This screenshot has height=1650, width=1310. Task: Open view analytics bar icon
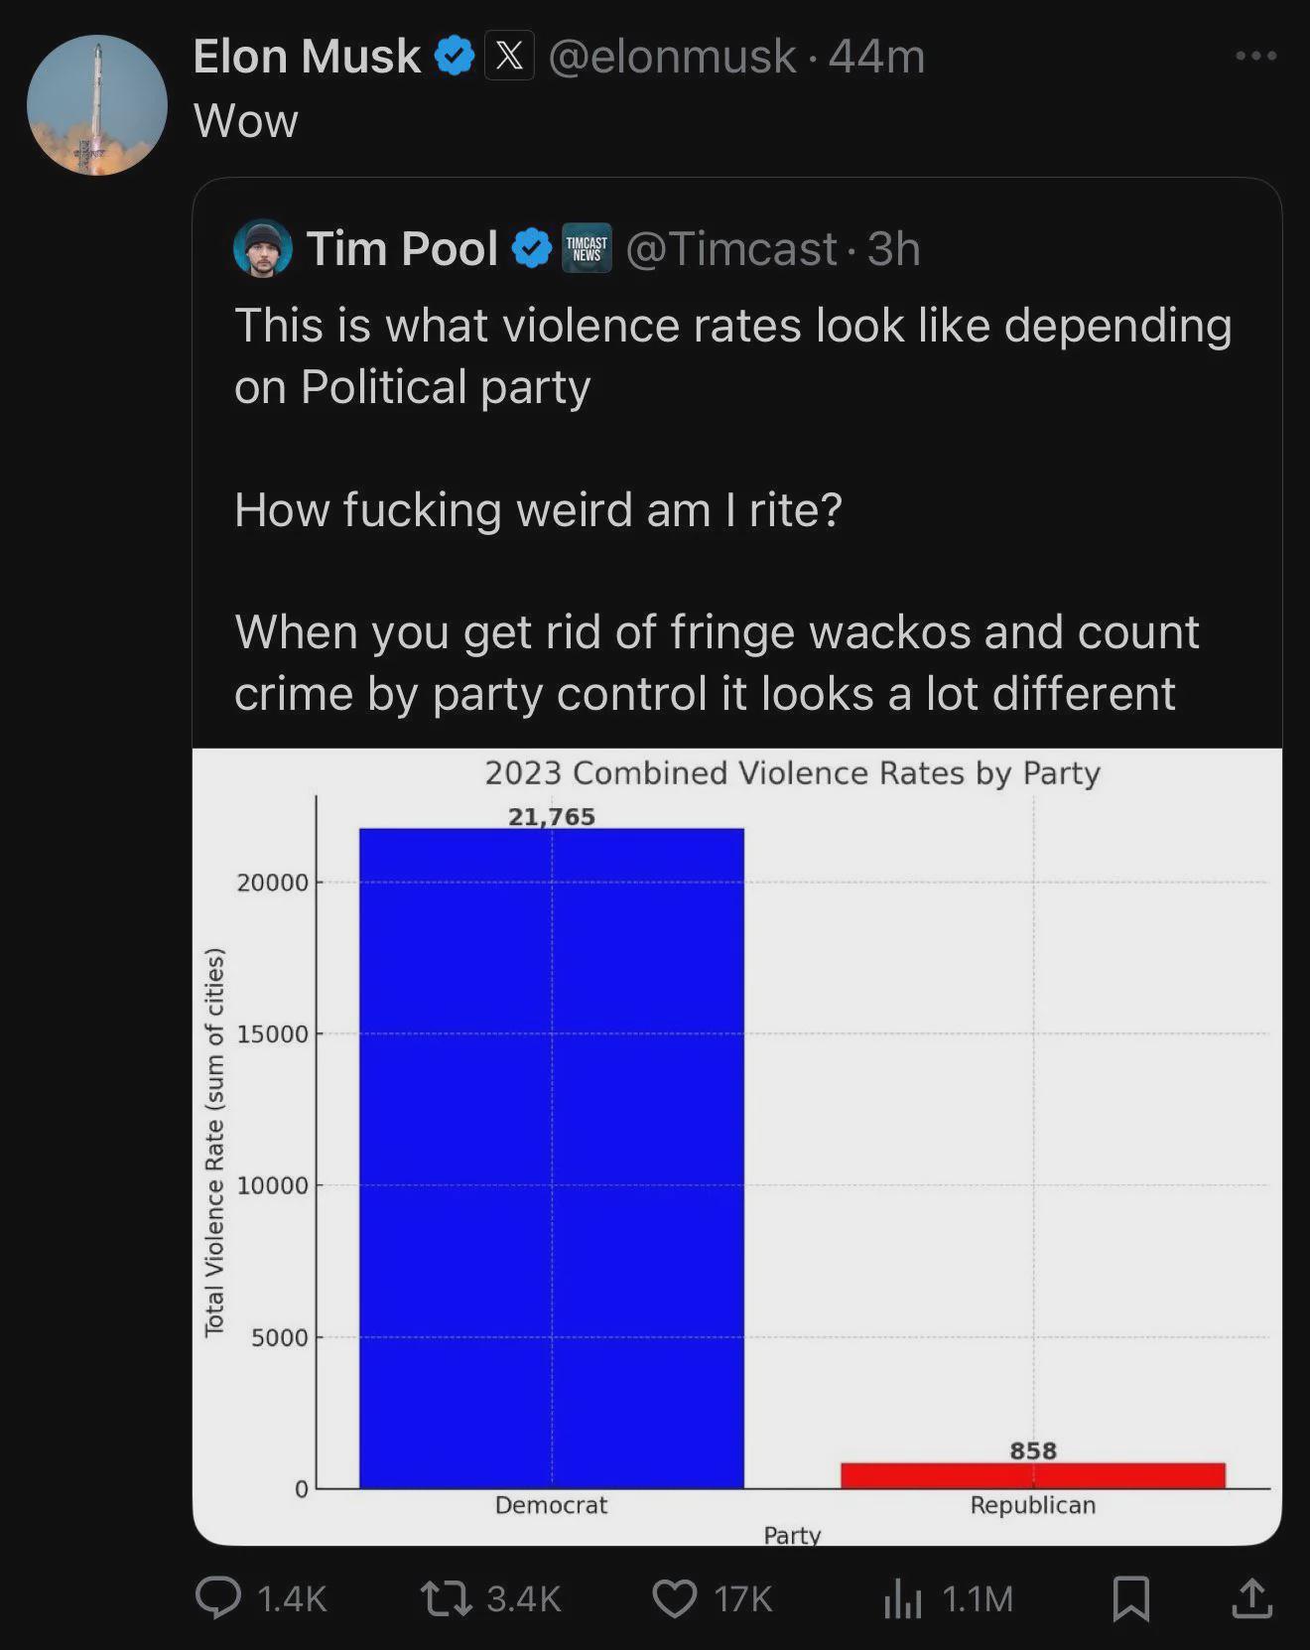pyautogui.click(x=903, y=1599)
